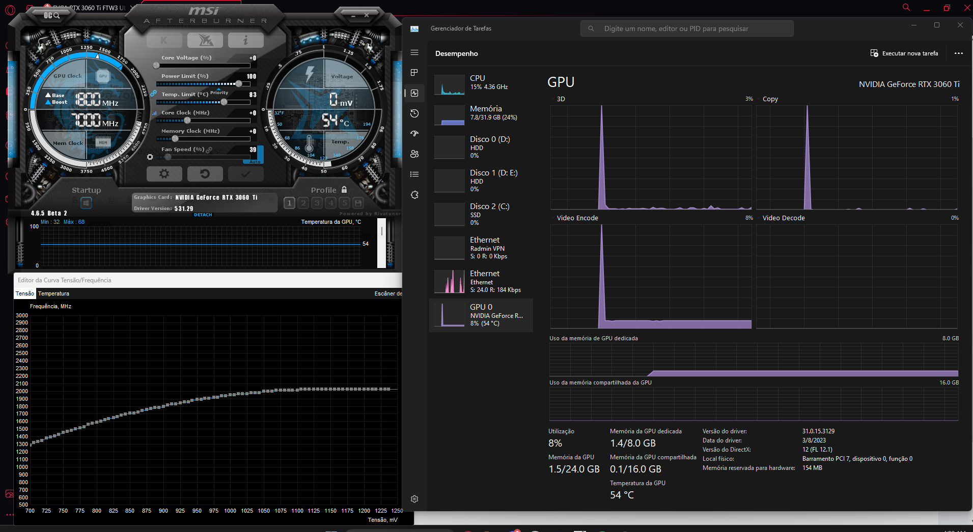Screen dimensions: 973x532
Task: Select Ethernet Radmin VPN in performance list
Action: [x=481, y=248]
